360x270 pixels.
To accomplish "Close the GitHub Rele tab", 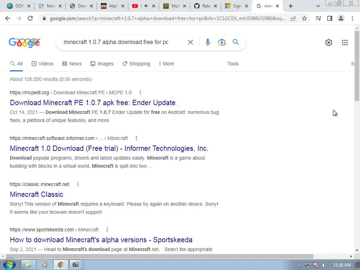I will 216,6.
